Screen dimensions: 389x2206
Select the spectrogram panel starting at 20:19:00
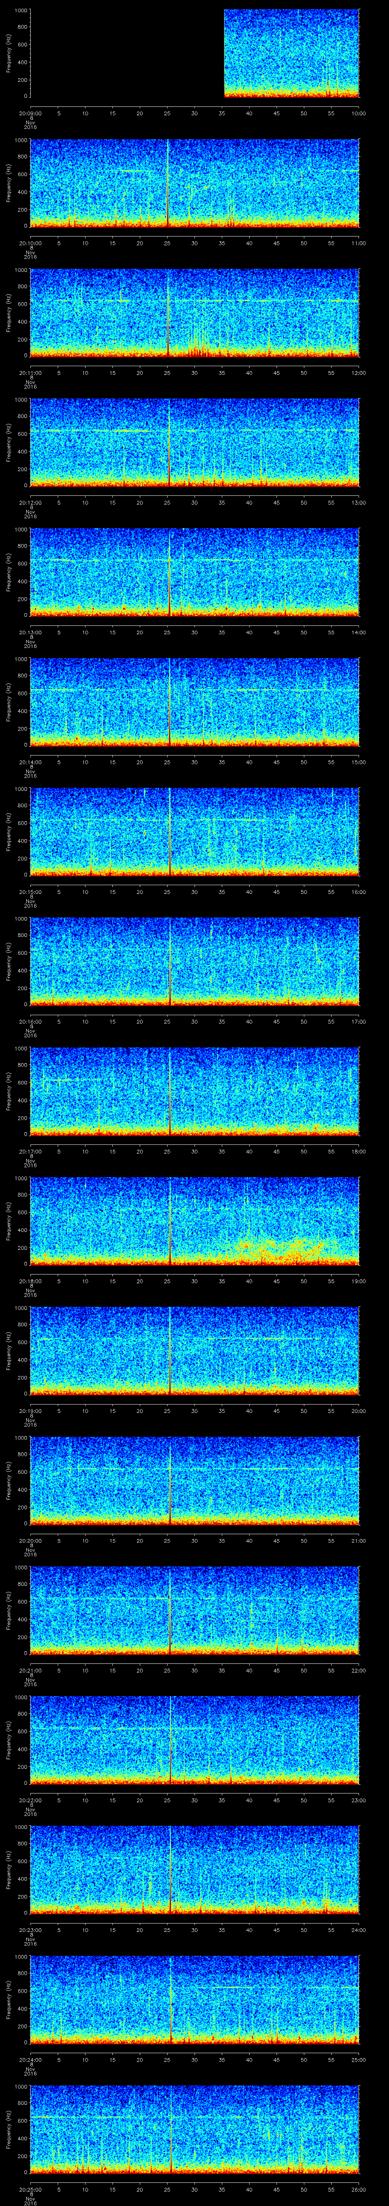tap(195, 1351)
